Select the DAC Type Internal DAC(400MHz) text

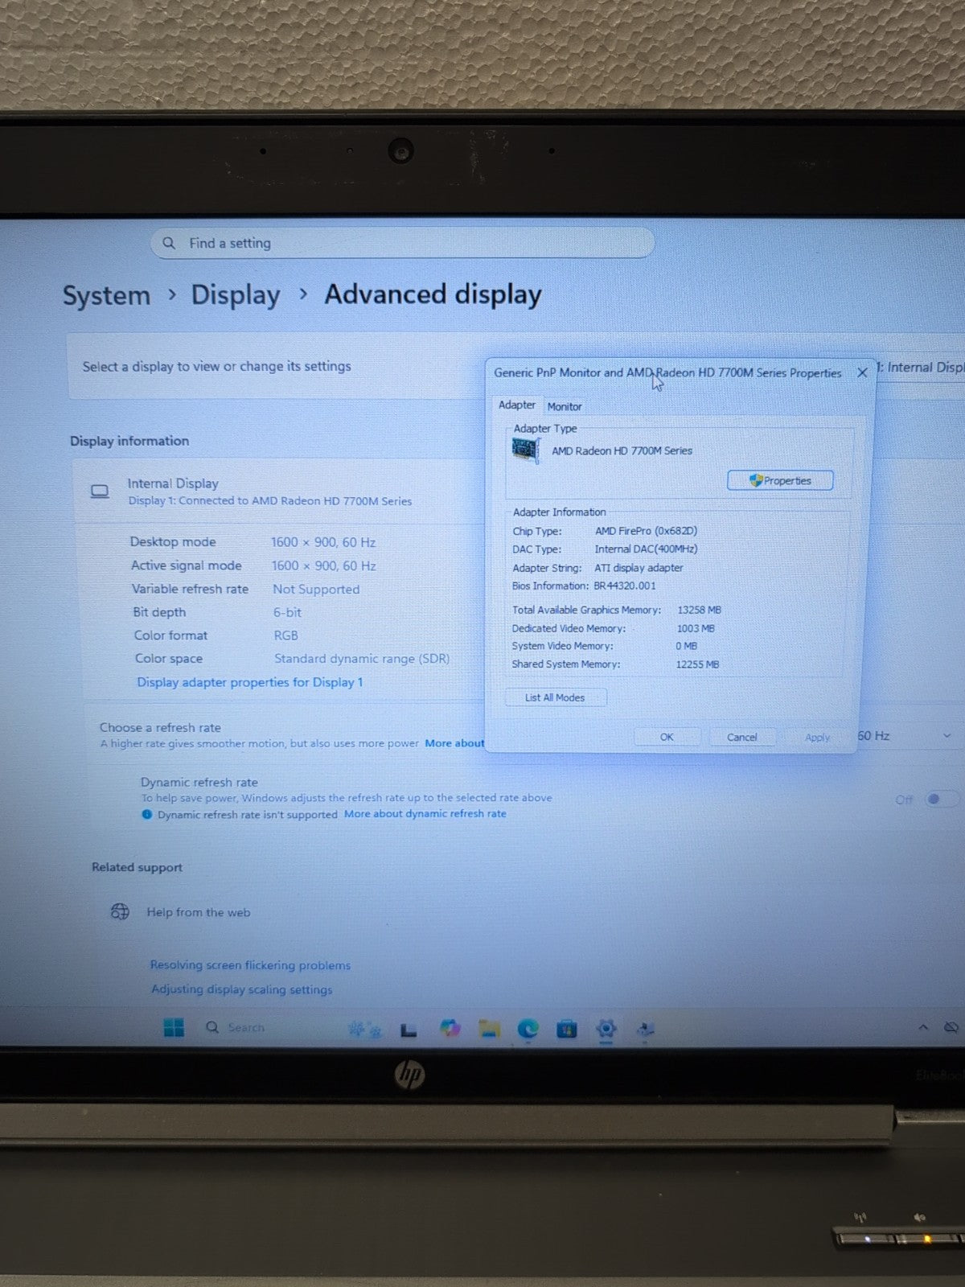(646, 549)
